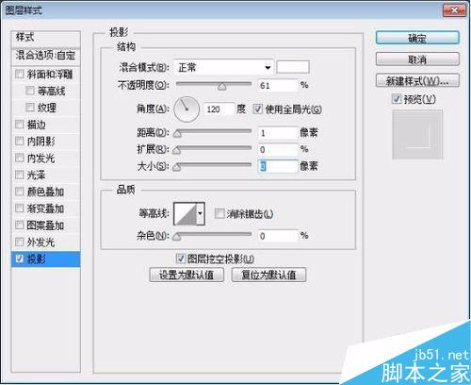471x385 pixels.
Task: Select 混合选项:自定 in left list
Action: [x=46, y=56]
